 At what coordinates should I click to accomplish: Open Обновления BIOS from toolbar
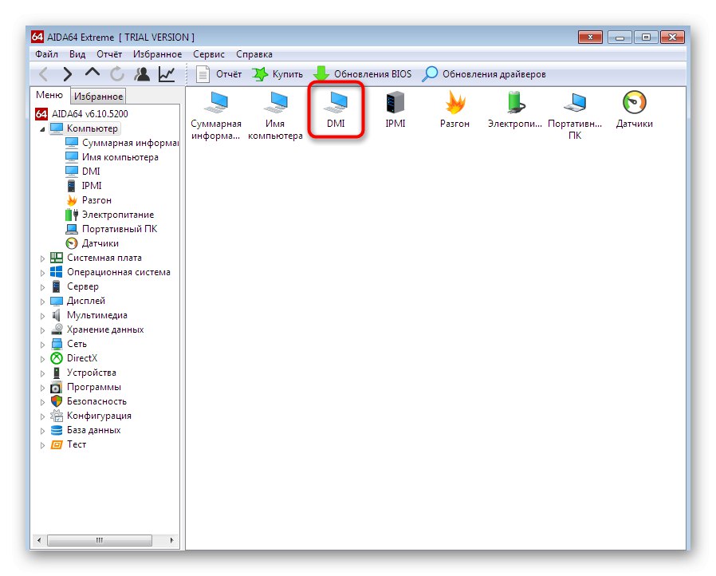pos(363,74)
